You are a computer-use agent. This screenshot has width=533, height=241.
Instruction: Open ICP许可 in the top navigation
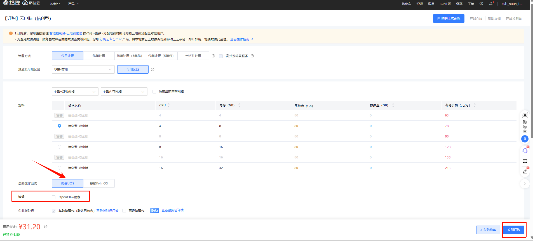[x=445, y=4]
